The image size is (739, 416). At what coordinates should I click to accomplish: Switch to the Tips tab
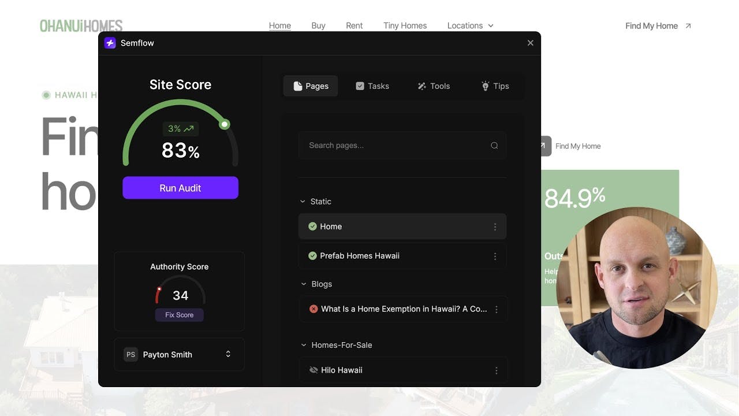pos(495,86)
